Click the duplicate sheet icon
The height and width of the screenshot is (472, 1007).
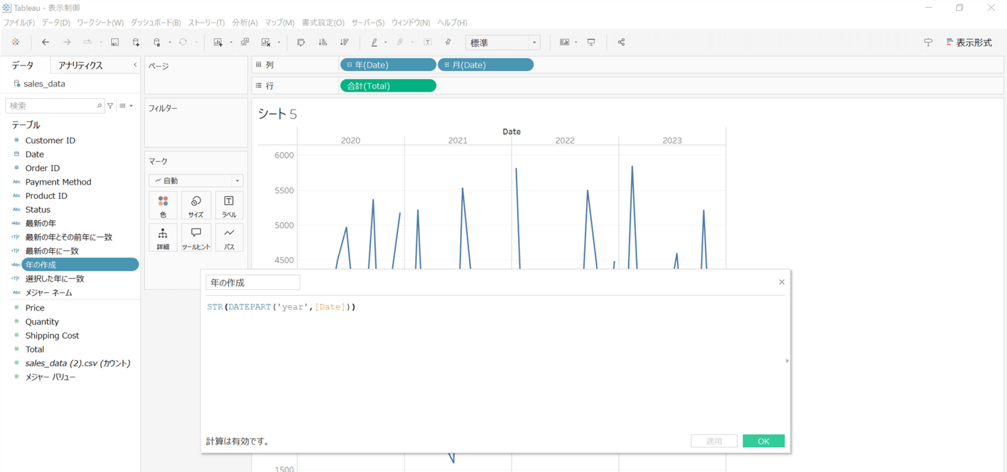(x=245, y=42)
